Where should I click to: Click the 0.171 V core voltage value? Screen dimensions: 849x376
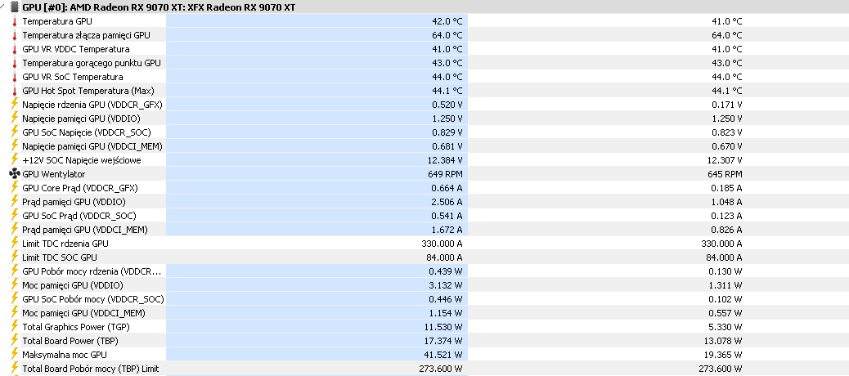(x=726, y=105)
